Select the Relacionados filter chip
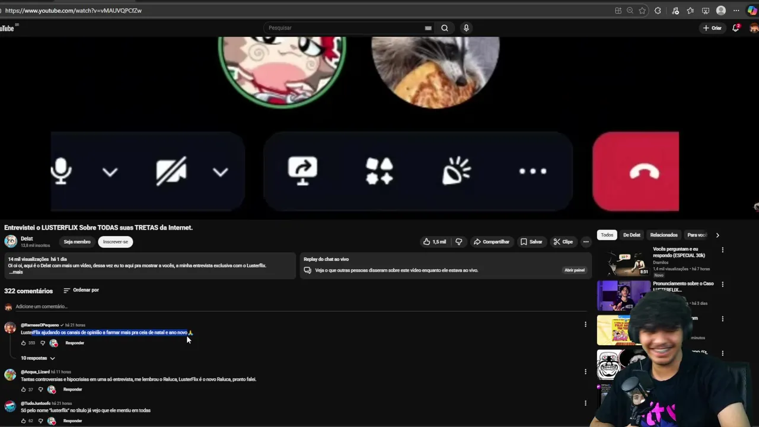This screenshot has width=759, height=427. (664, 235)
